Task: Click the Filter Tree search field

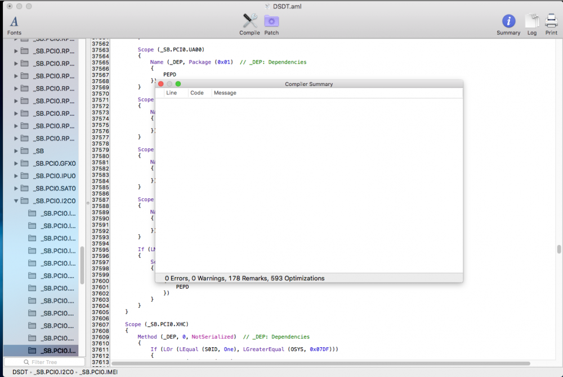Action: point(44,362)
